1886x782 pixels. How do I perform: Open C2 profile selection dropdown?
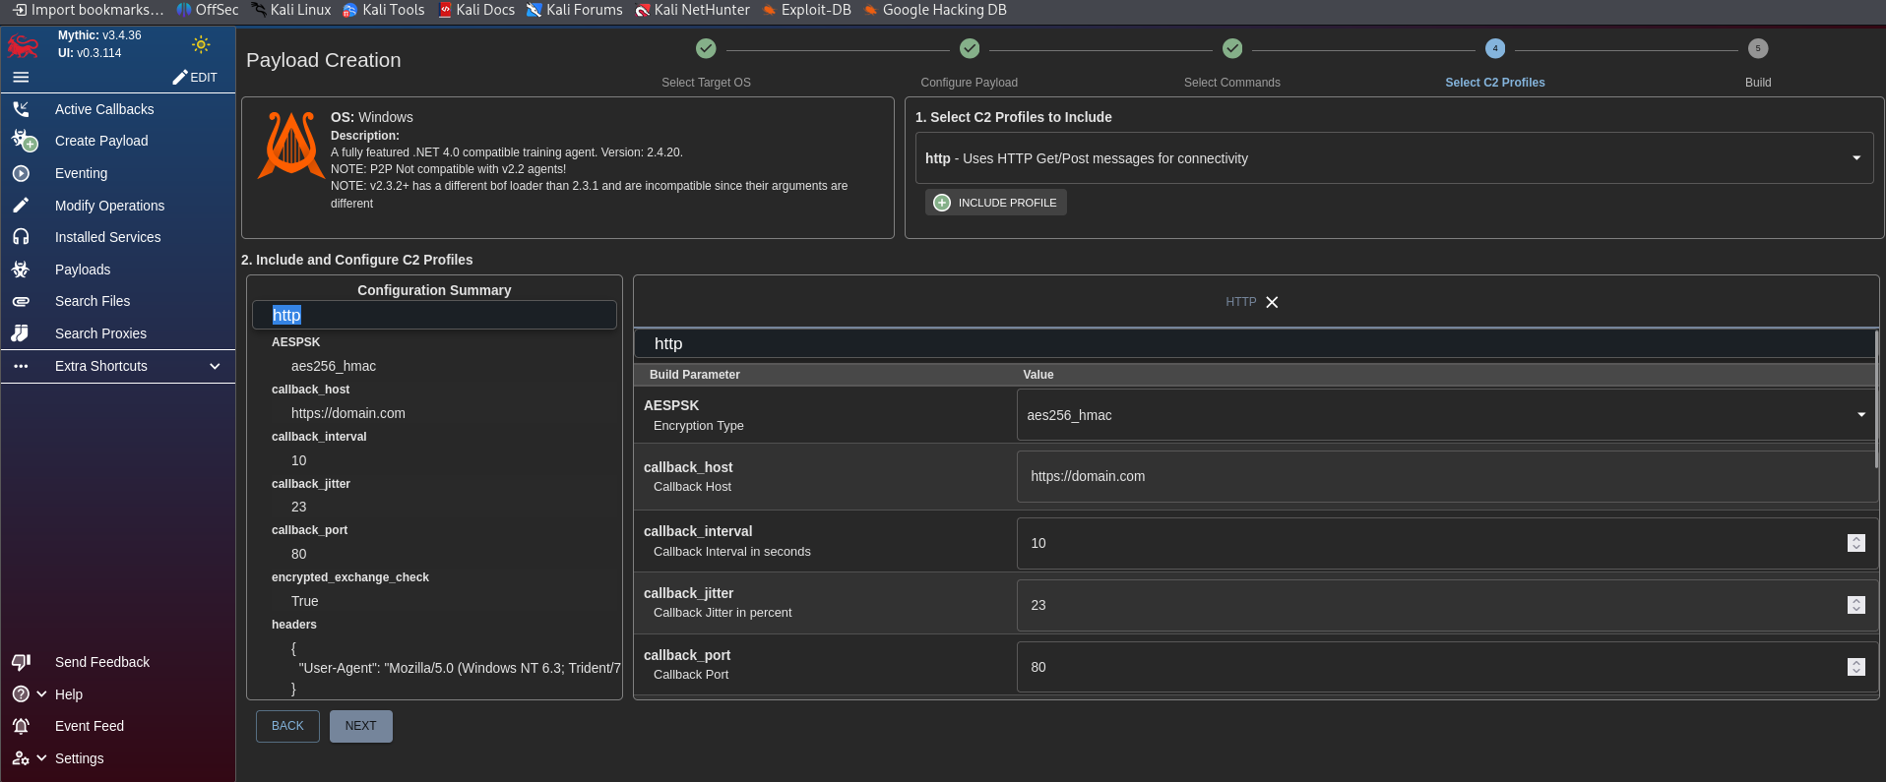(1394, 158)
